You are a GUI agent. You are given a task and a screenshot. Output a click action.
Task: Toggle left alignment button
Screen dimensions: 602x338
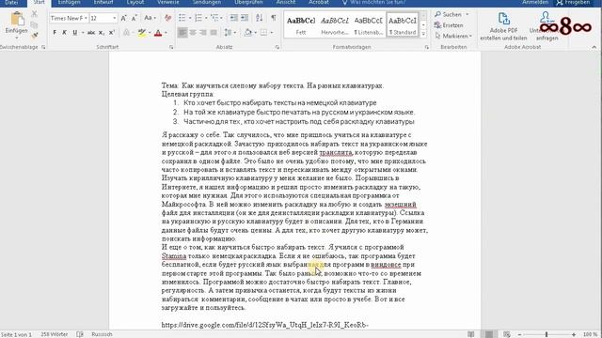pos(182,33)
